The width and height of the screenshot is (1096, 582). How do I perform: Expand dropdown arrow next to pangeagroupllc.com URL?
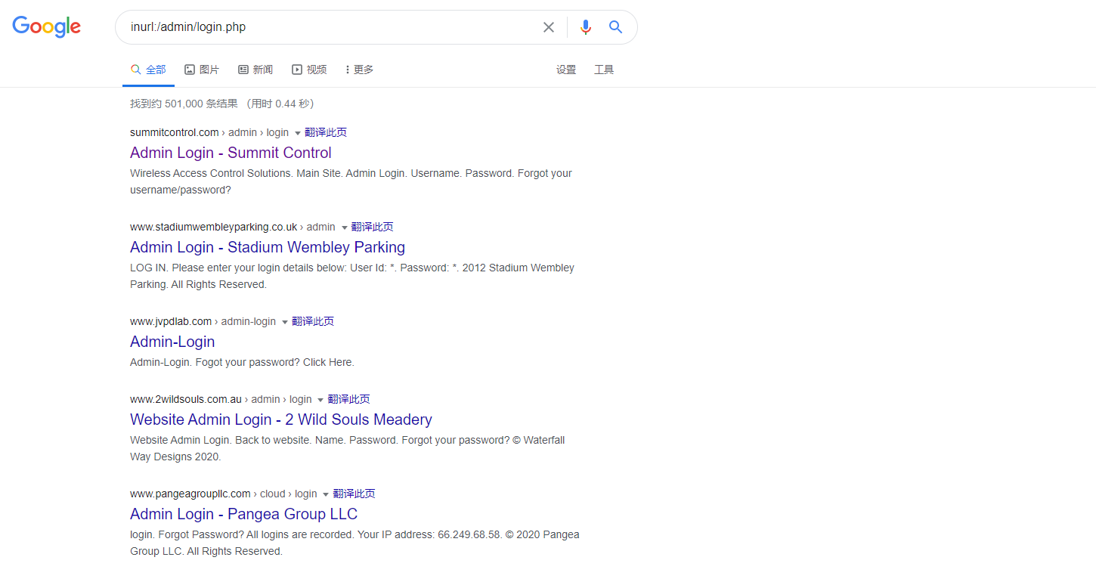pos(326,494)
